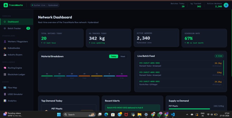Click the 20.2kg weight value
This screenshot has height=118, width=232.
pyautogui.click(x=218, y=63)
